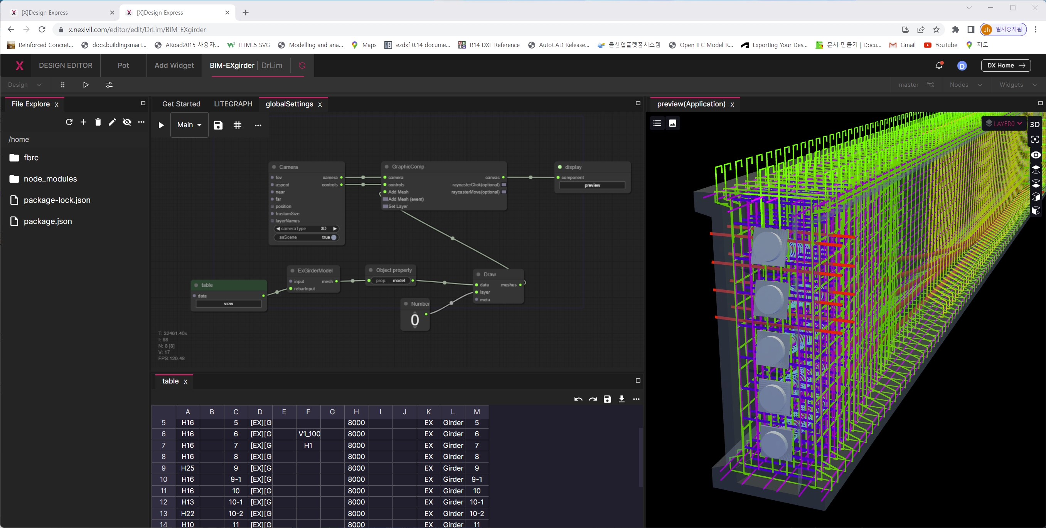Run the graph with play button
1046x528 pixels.
coord(161,125)
